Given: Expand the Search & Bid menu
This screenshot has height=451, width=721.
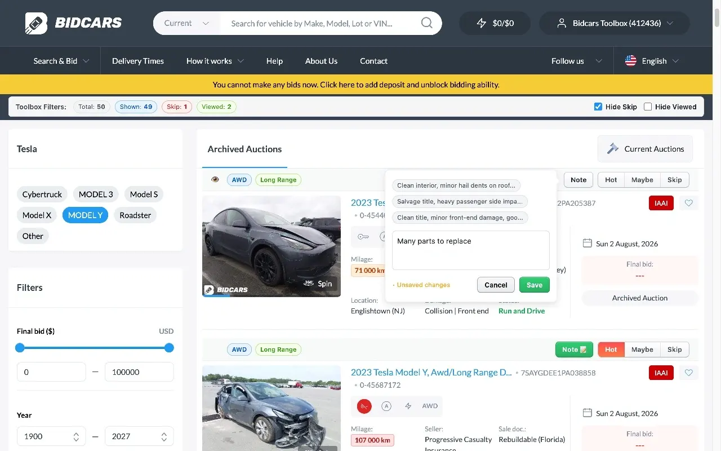Looking at the screenshot, I should coord(61,61).
